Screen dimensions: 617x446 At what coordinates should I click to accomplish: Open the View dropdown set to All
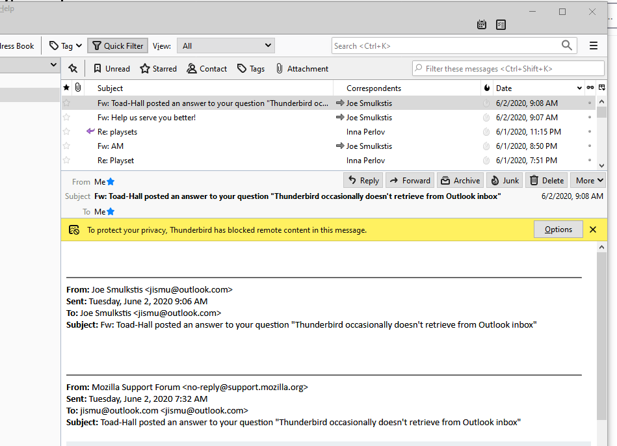tap(226, 46)
